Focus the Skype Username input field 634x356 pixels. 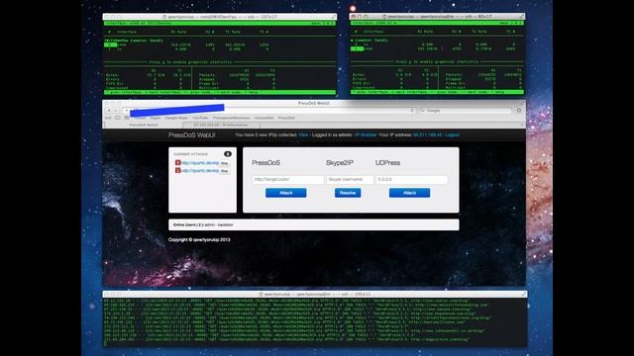[x=350, y=179]
